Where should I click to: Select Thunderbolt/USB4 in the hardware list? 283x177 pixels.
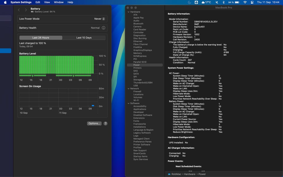pos(143,83)
